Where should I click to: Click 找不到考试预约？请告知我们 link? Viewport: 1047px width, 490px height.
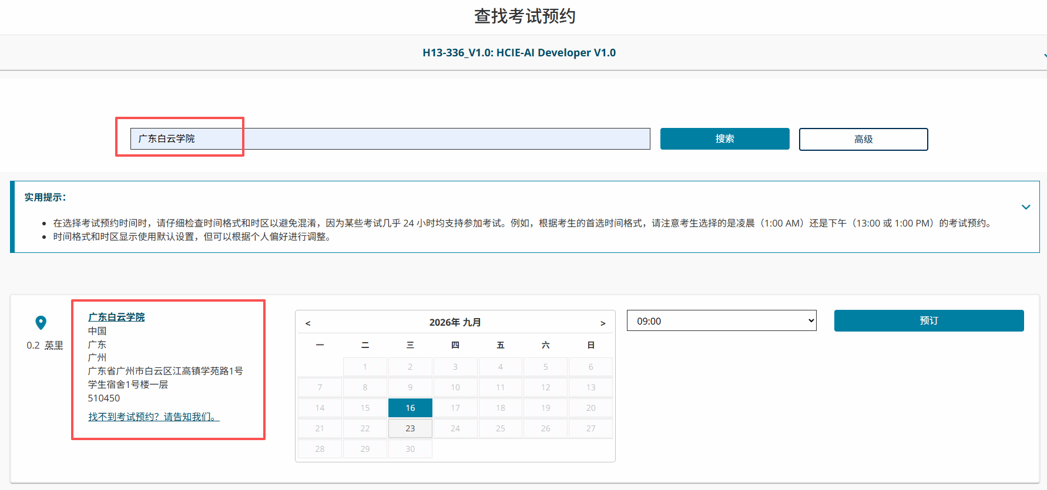point(154,417)
